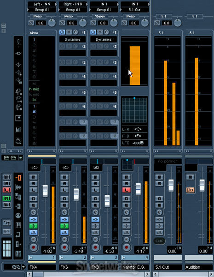Click the FX8 fader level value -6.53
The height and width of the screenshot is (277, 214).
[109, 251]
